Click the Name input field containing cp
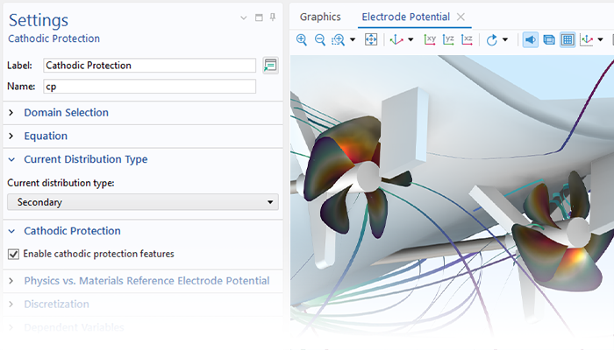The width and height of the screenshot is (614, 350). point(149,87)
